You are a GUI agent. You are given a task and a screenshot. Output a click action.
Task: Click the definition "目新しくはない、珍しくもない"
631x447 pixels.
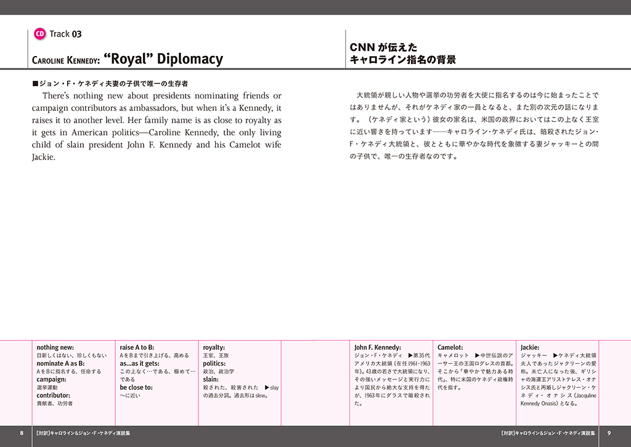(x=71, y=355)
